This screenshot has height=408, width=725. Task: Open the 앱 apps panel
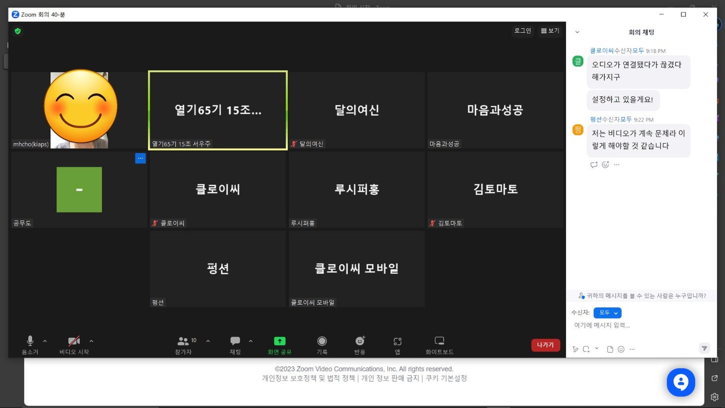(398, 345)
